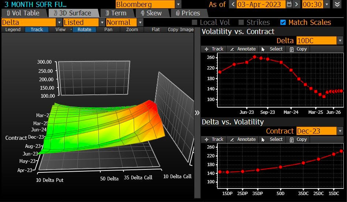Click the double chevron icon at top right

coord(337,4)
